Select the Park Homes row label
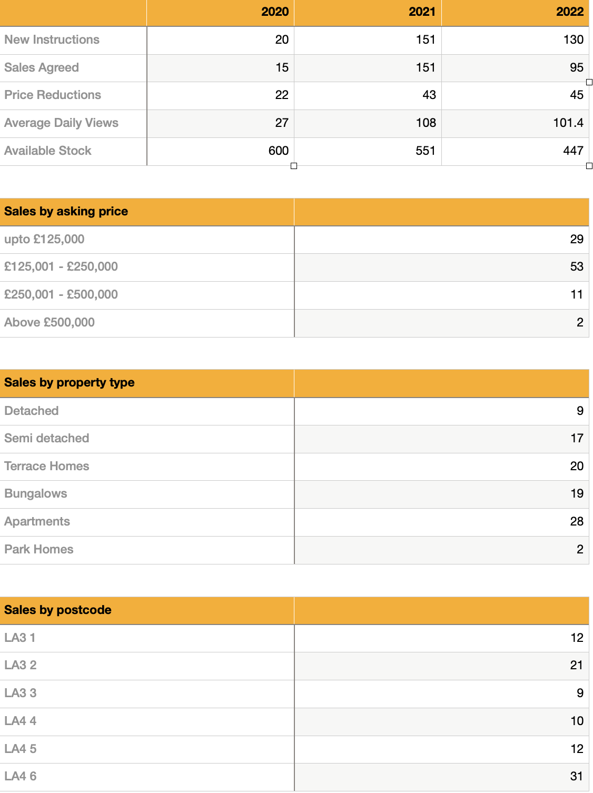 click(x=39, y=550)
